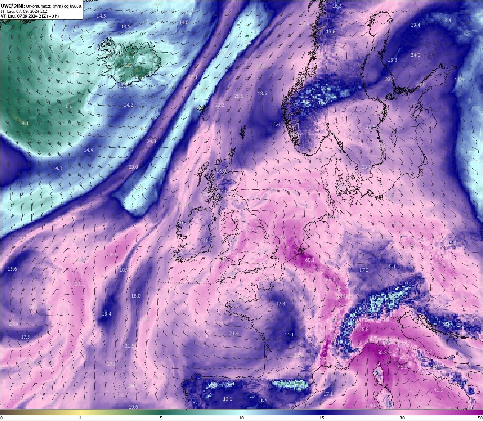Image resolution: width=483 pixels, height=421 pixels.
Task: Click the dark blue legend segment near 15
Action: click(321, 412)
